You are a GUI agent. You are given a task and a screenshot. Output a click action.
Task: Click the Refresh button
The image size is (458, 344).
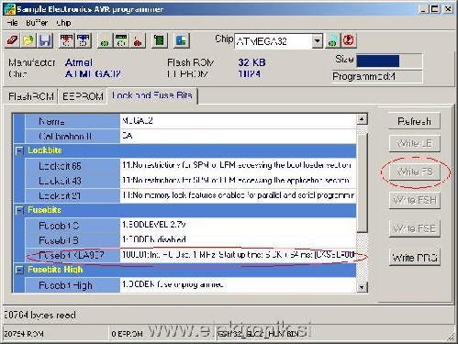414,121
